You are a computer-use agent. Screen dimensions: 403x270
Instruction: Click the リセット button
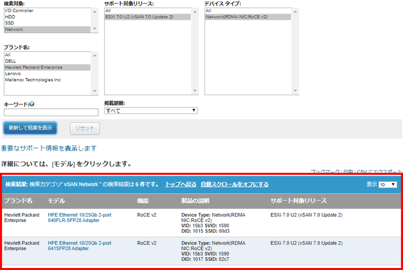coord(85,128)
